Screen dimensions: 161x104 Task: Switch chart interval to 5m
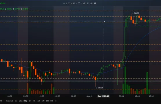(x=16, y=101)
